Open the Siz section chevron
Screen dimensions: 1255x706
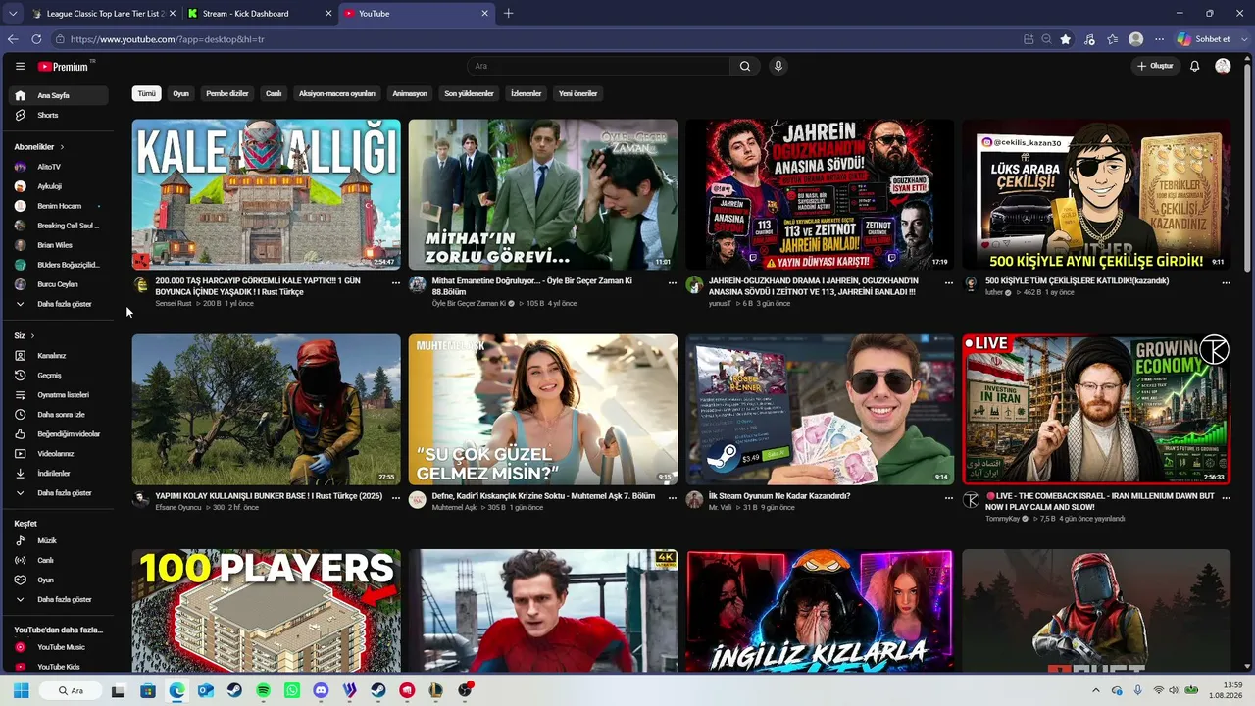coord(32,335)
